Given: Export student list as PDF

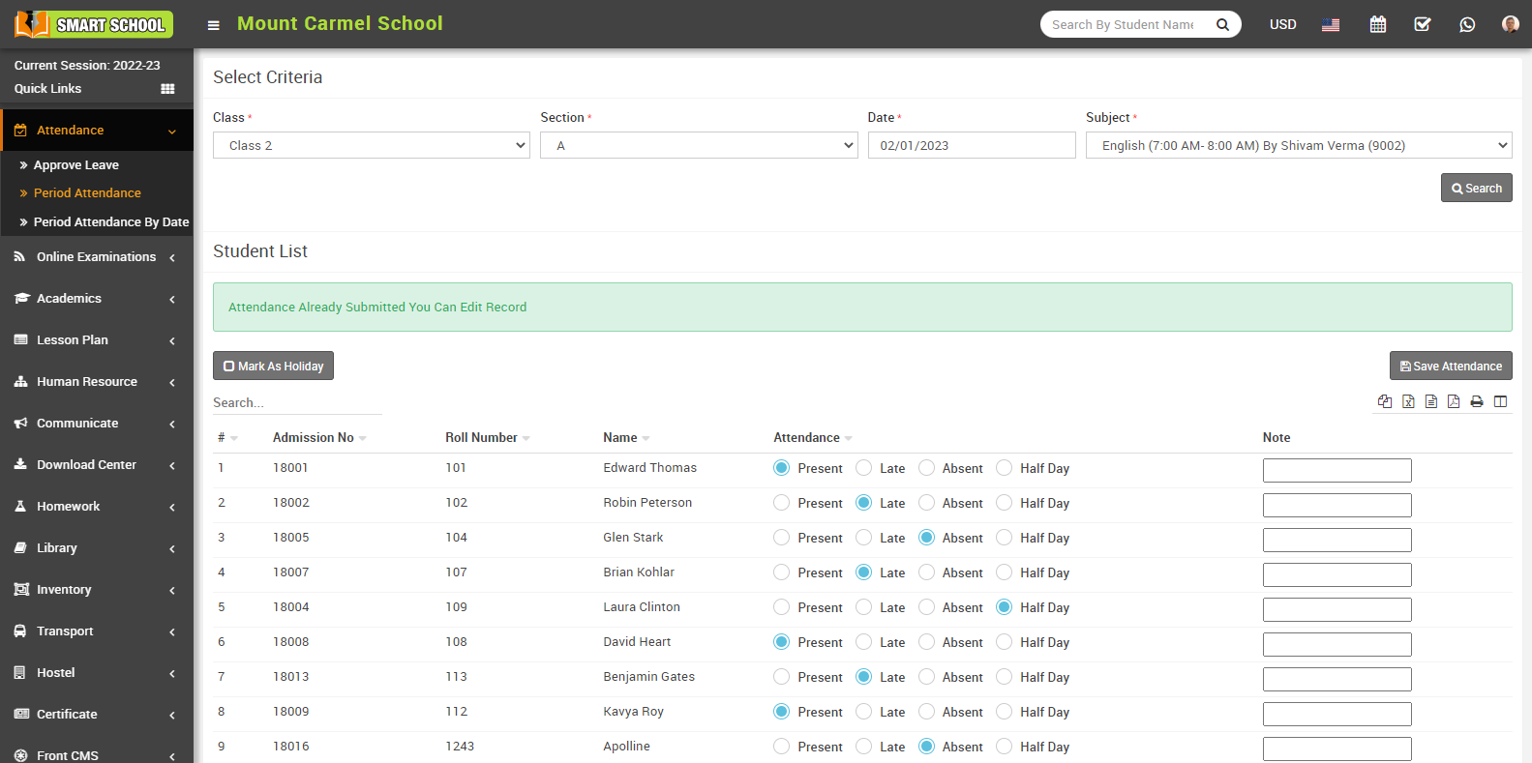Looking at the screenshot, I should [x=1454, y=401].
